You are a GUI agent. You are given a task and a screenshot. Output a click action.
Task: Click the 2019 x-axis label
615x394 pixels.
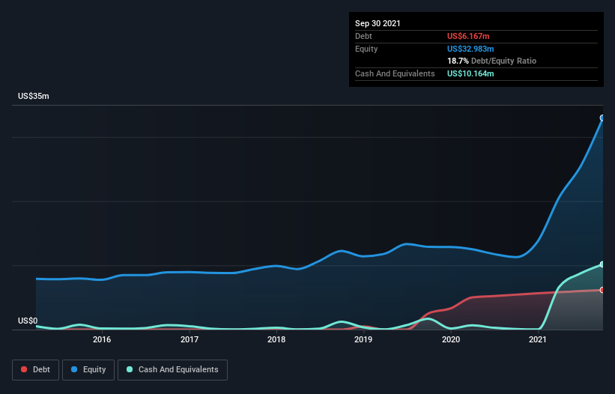coord(363,339)
